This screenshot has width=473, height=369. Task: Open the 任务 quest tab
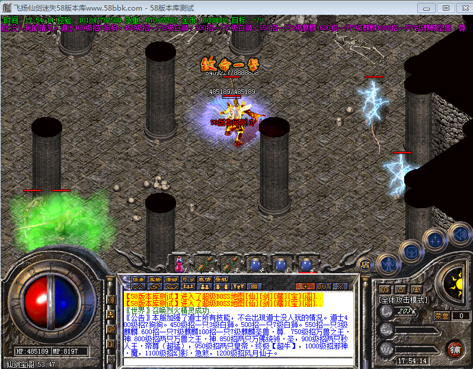138,279
